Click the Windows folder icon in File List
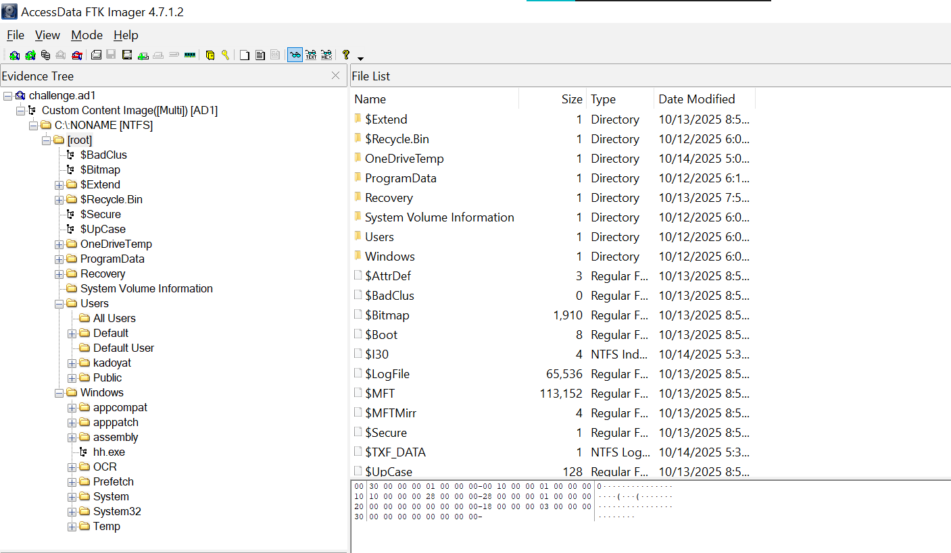The image size is (951, 553). (358, 256)
